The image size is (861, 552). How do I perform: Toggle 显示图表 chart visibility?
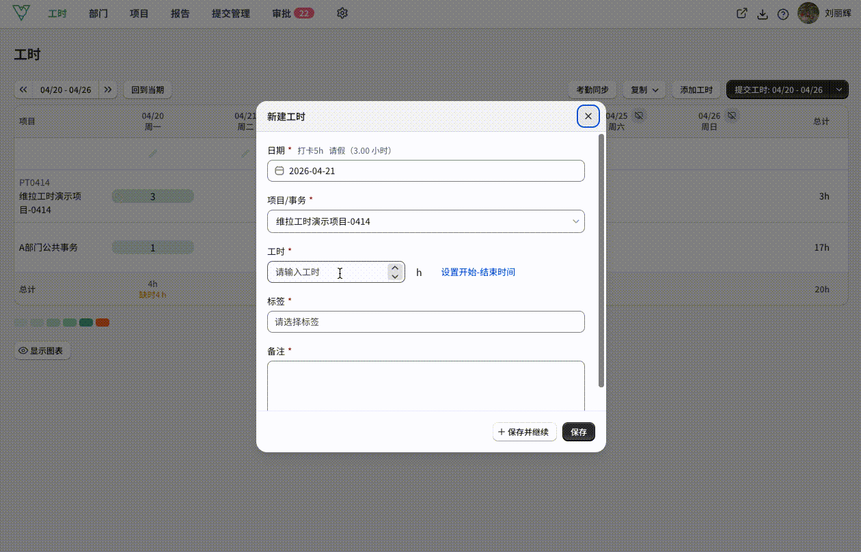click(42, 350)
